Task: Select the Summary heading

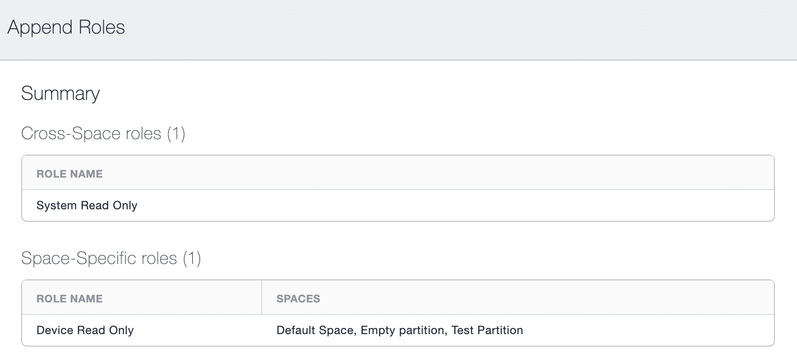Action: point(60,94)
